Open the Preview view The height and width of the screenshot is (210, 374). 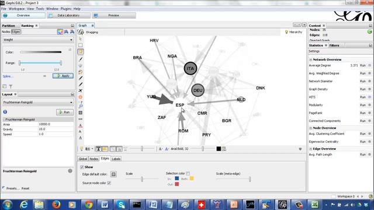point(114,15)
